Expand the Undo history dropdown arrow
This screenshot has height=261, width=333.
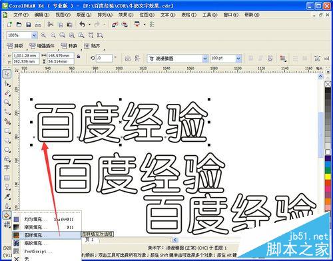click(x=89, y=25)
